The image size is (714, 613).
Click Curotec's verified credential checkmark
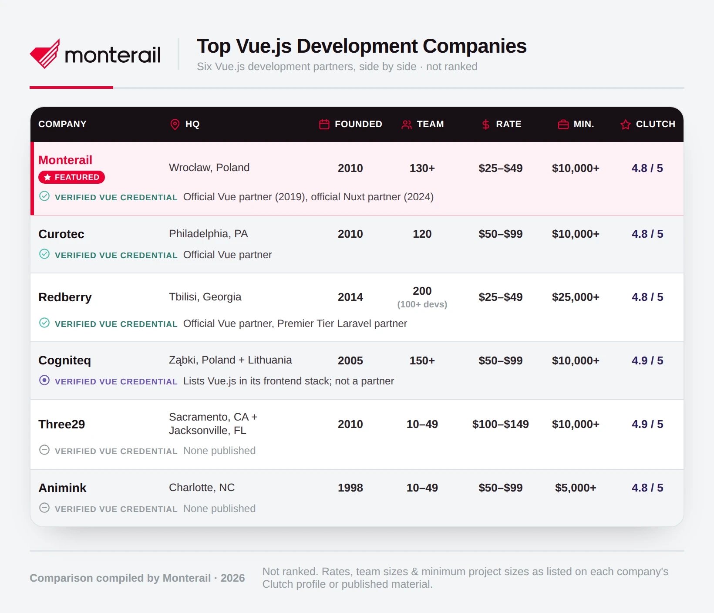pyautogui.click(x=44, y=254)
